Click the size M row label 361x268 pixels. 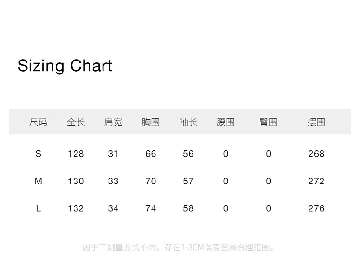39,181
